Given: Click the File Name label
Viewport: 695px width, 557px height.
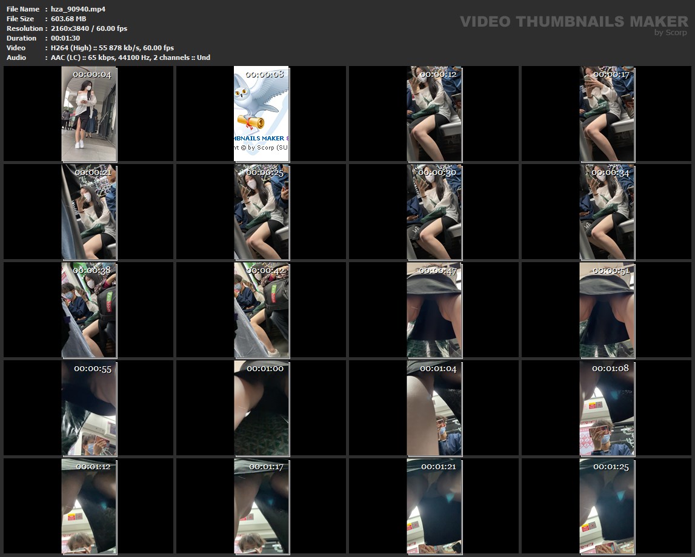Looking at the screenshot, I should click(23, 9).
